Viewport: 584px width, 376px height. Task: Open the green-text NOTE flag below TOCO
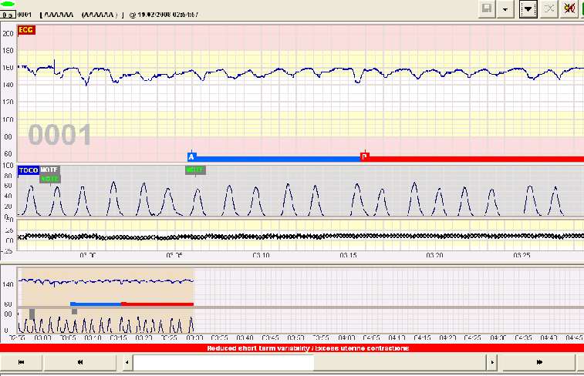click(50, 179)
